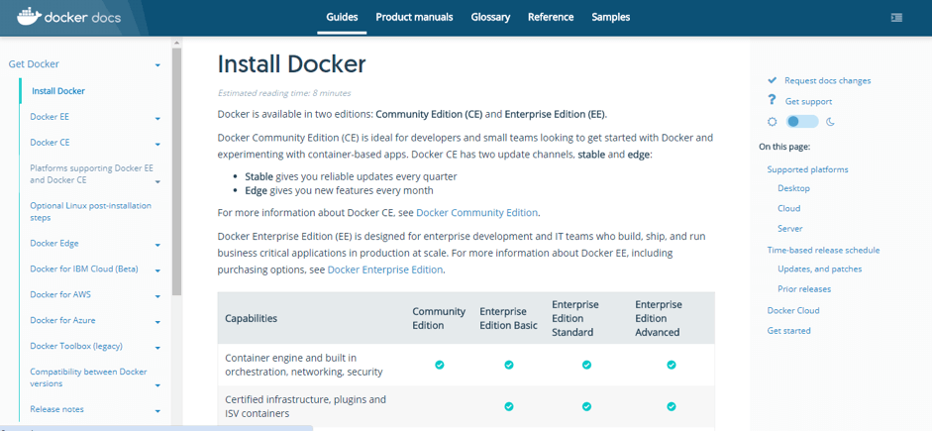This screenshot has width=932, height=431.
Task: Click Enterprise Edition Advanced checkmark in Certified infrastructure row
Action: (672, 406)
